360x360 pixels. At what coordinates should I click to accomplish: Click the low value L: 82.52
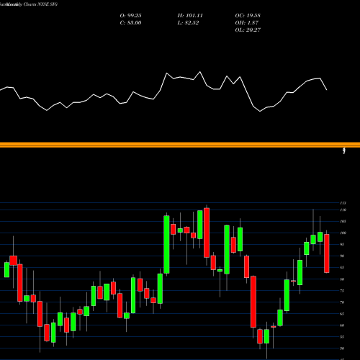(188, 23)
